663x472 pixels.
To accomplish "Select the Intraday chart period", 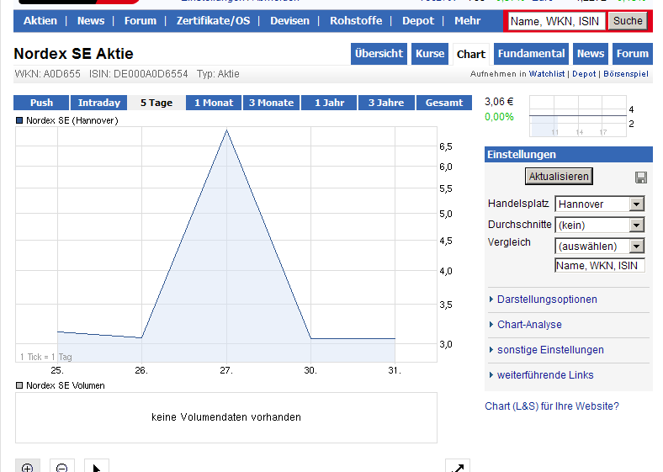I will tap(99, 103).
